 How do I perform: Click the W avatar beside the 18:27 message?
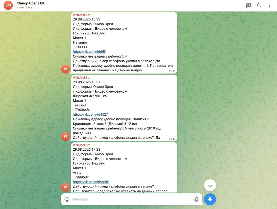pos(65,136)
